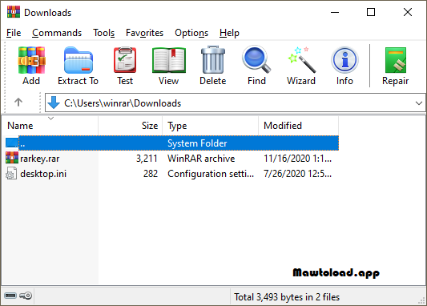Click the rarkey.rar archive icon
The image size is (427, 306).
coord(12,158)
